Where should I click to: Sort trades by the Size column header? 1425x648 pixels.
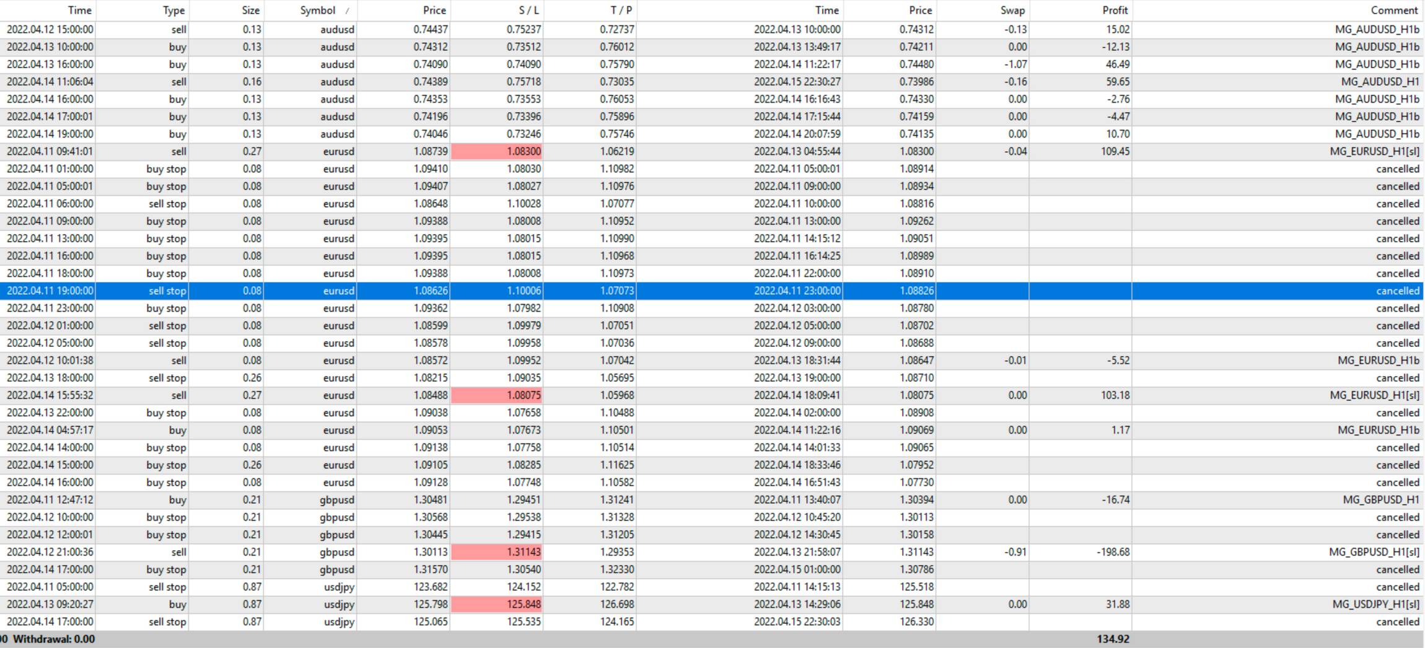pos(250,11)
